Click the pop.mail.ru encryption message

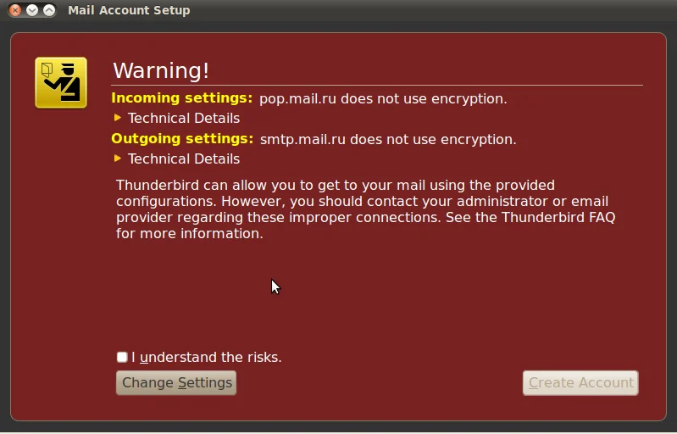383,98
